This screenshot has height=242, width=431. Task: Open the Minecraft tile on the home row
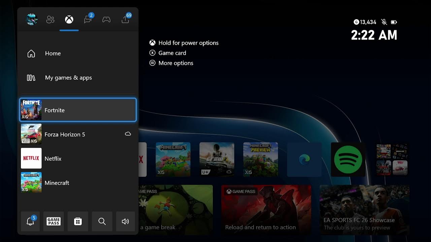pyautogui.click(x=173, y=159)
